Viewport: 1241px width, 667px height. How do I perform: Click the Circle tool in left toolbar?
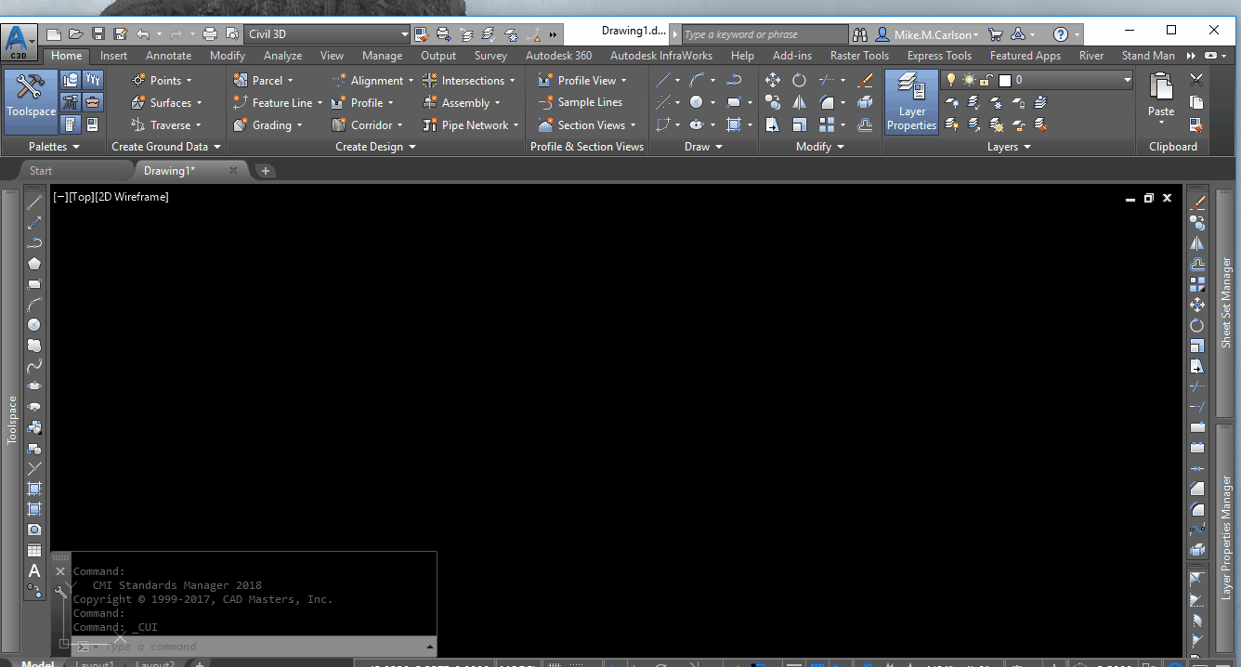pyautogui.click(x=34, y=324)
